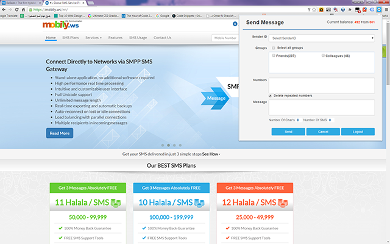
Task: Click the green Get 3 Messages Absolutely FREE banner
Action: (x=88, y=188)
